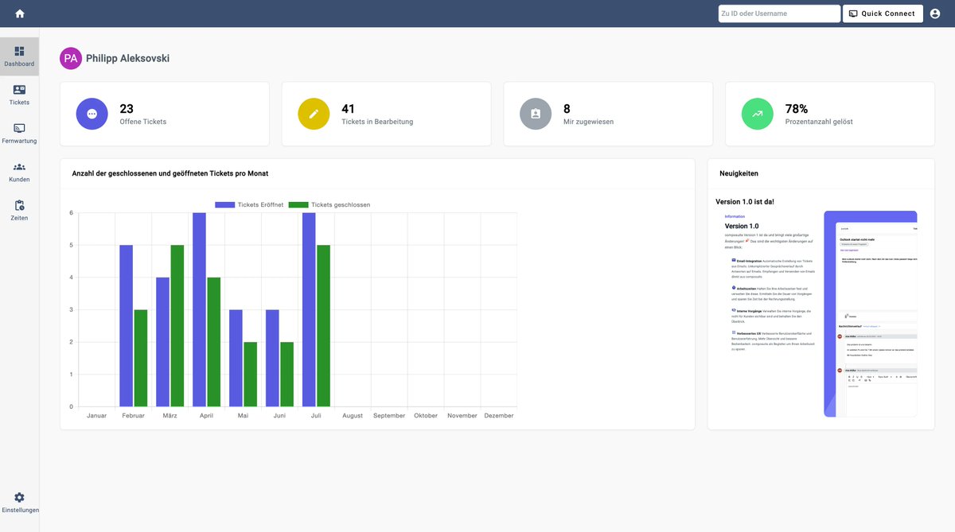Open the user account icon menu
This screenshot has width=955, height=532.
(935, 14)
